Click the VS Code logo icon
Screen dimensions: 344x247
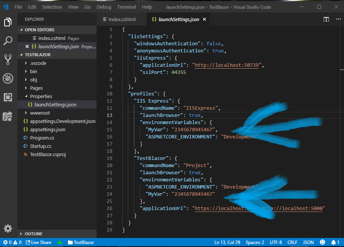point(6,7)
